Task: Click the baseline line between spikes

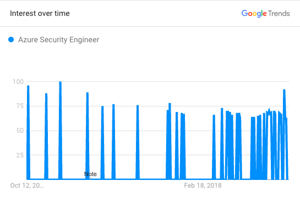Action: pyautogui.click(x=151, y=179)
